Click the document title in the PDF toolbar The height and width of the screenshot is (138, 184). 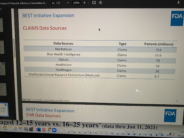tap(23, 3)
